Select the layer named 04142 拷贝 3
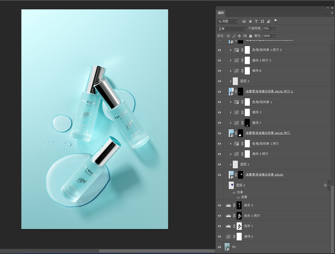The image size is (335, 254). point(269,91)
